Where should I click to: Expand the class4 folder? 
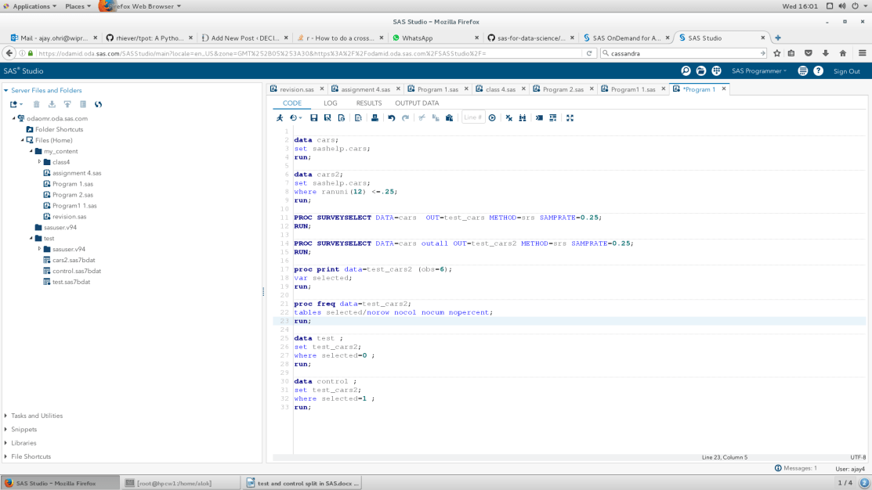click(39, 162)
